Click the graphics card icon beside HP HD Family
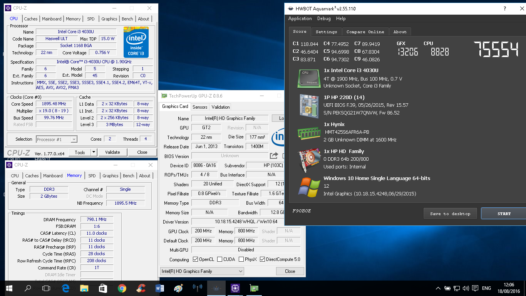 [x=309, y=160]
